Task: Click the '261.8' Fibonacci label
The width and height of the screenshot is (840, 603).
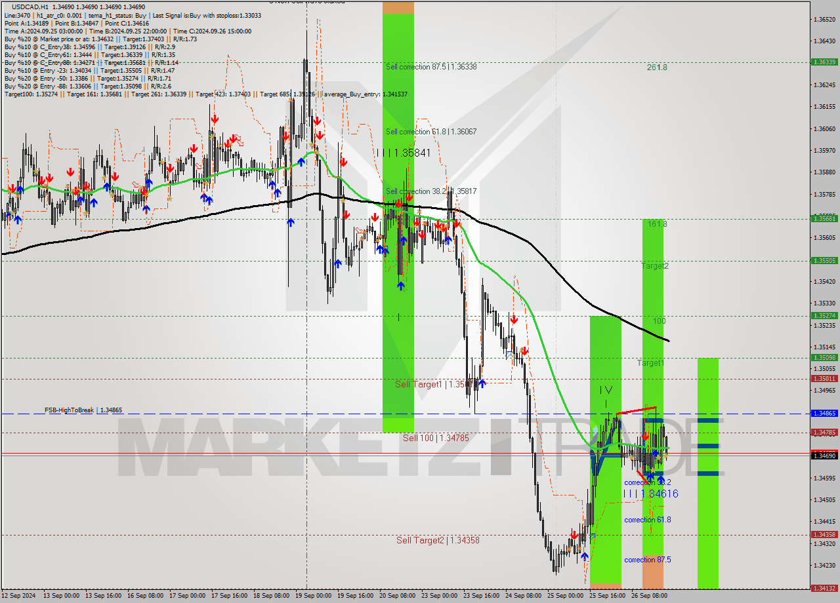Action: 657,67
